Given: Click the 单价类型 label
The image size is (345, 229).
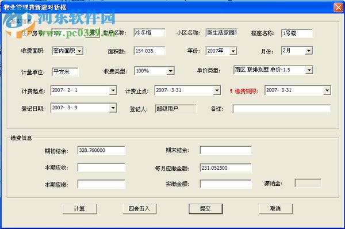Looking at the screenshot, I should (208, 70).
